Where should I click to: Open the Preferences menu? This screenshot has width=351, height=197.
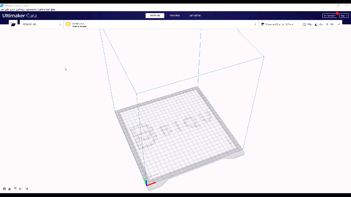(44, 10)
